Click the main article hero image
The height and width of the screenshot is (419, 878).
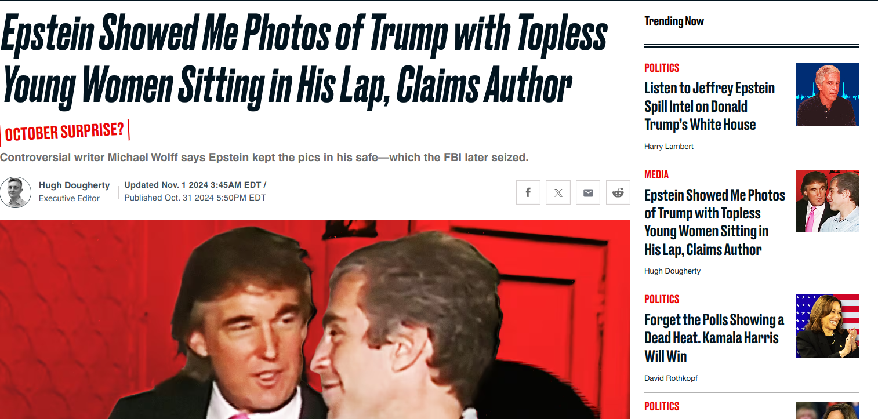click(x=315, y=319)
